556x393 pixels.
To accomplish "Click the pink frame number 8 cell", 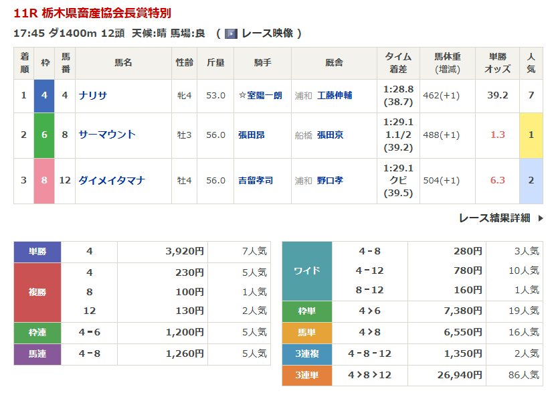I will pyautogui.click(x=44, y=180).
